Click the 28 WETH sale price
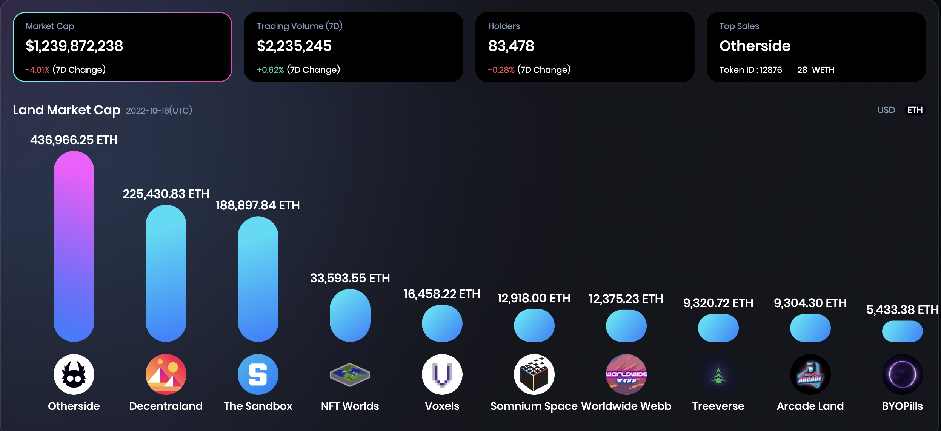The image size is (941, 431). pos(816,70)
